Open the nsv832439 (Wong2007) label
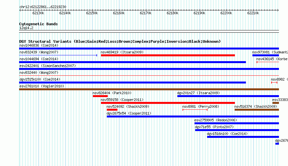The width and height of the screenshot is (288, 166). [x=39, y=52]
